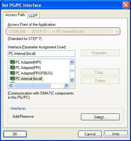
Task: Click the PC internal (local) card icon
Action: (x=12, y=79)
